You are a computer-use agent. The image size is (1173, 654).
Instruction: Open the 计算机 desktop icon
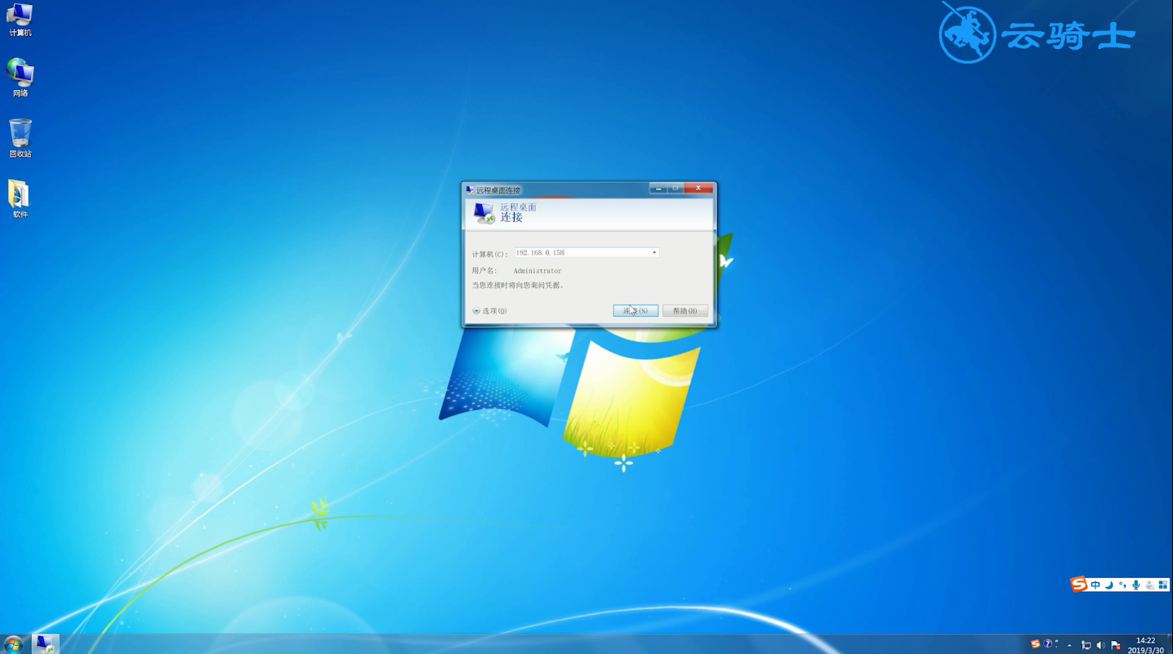[x=20, y=18]
